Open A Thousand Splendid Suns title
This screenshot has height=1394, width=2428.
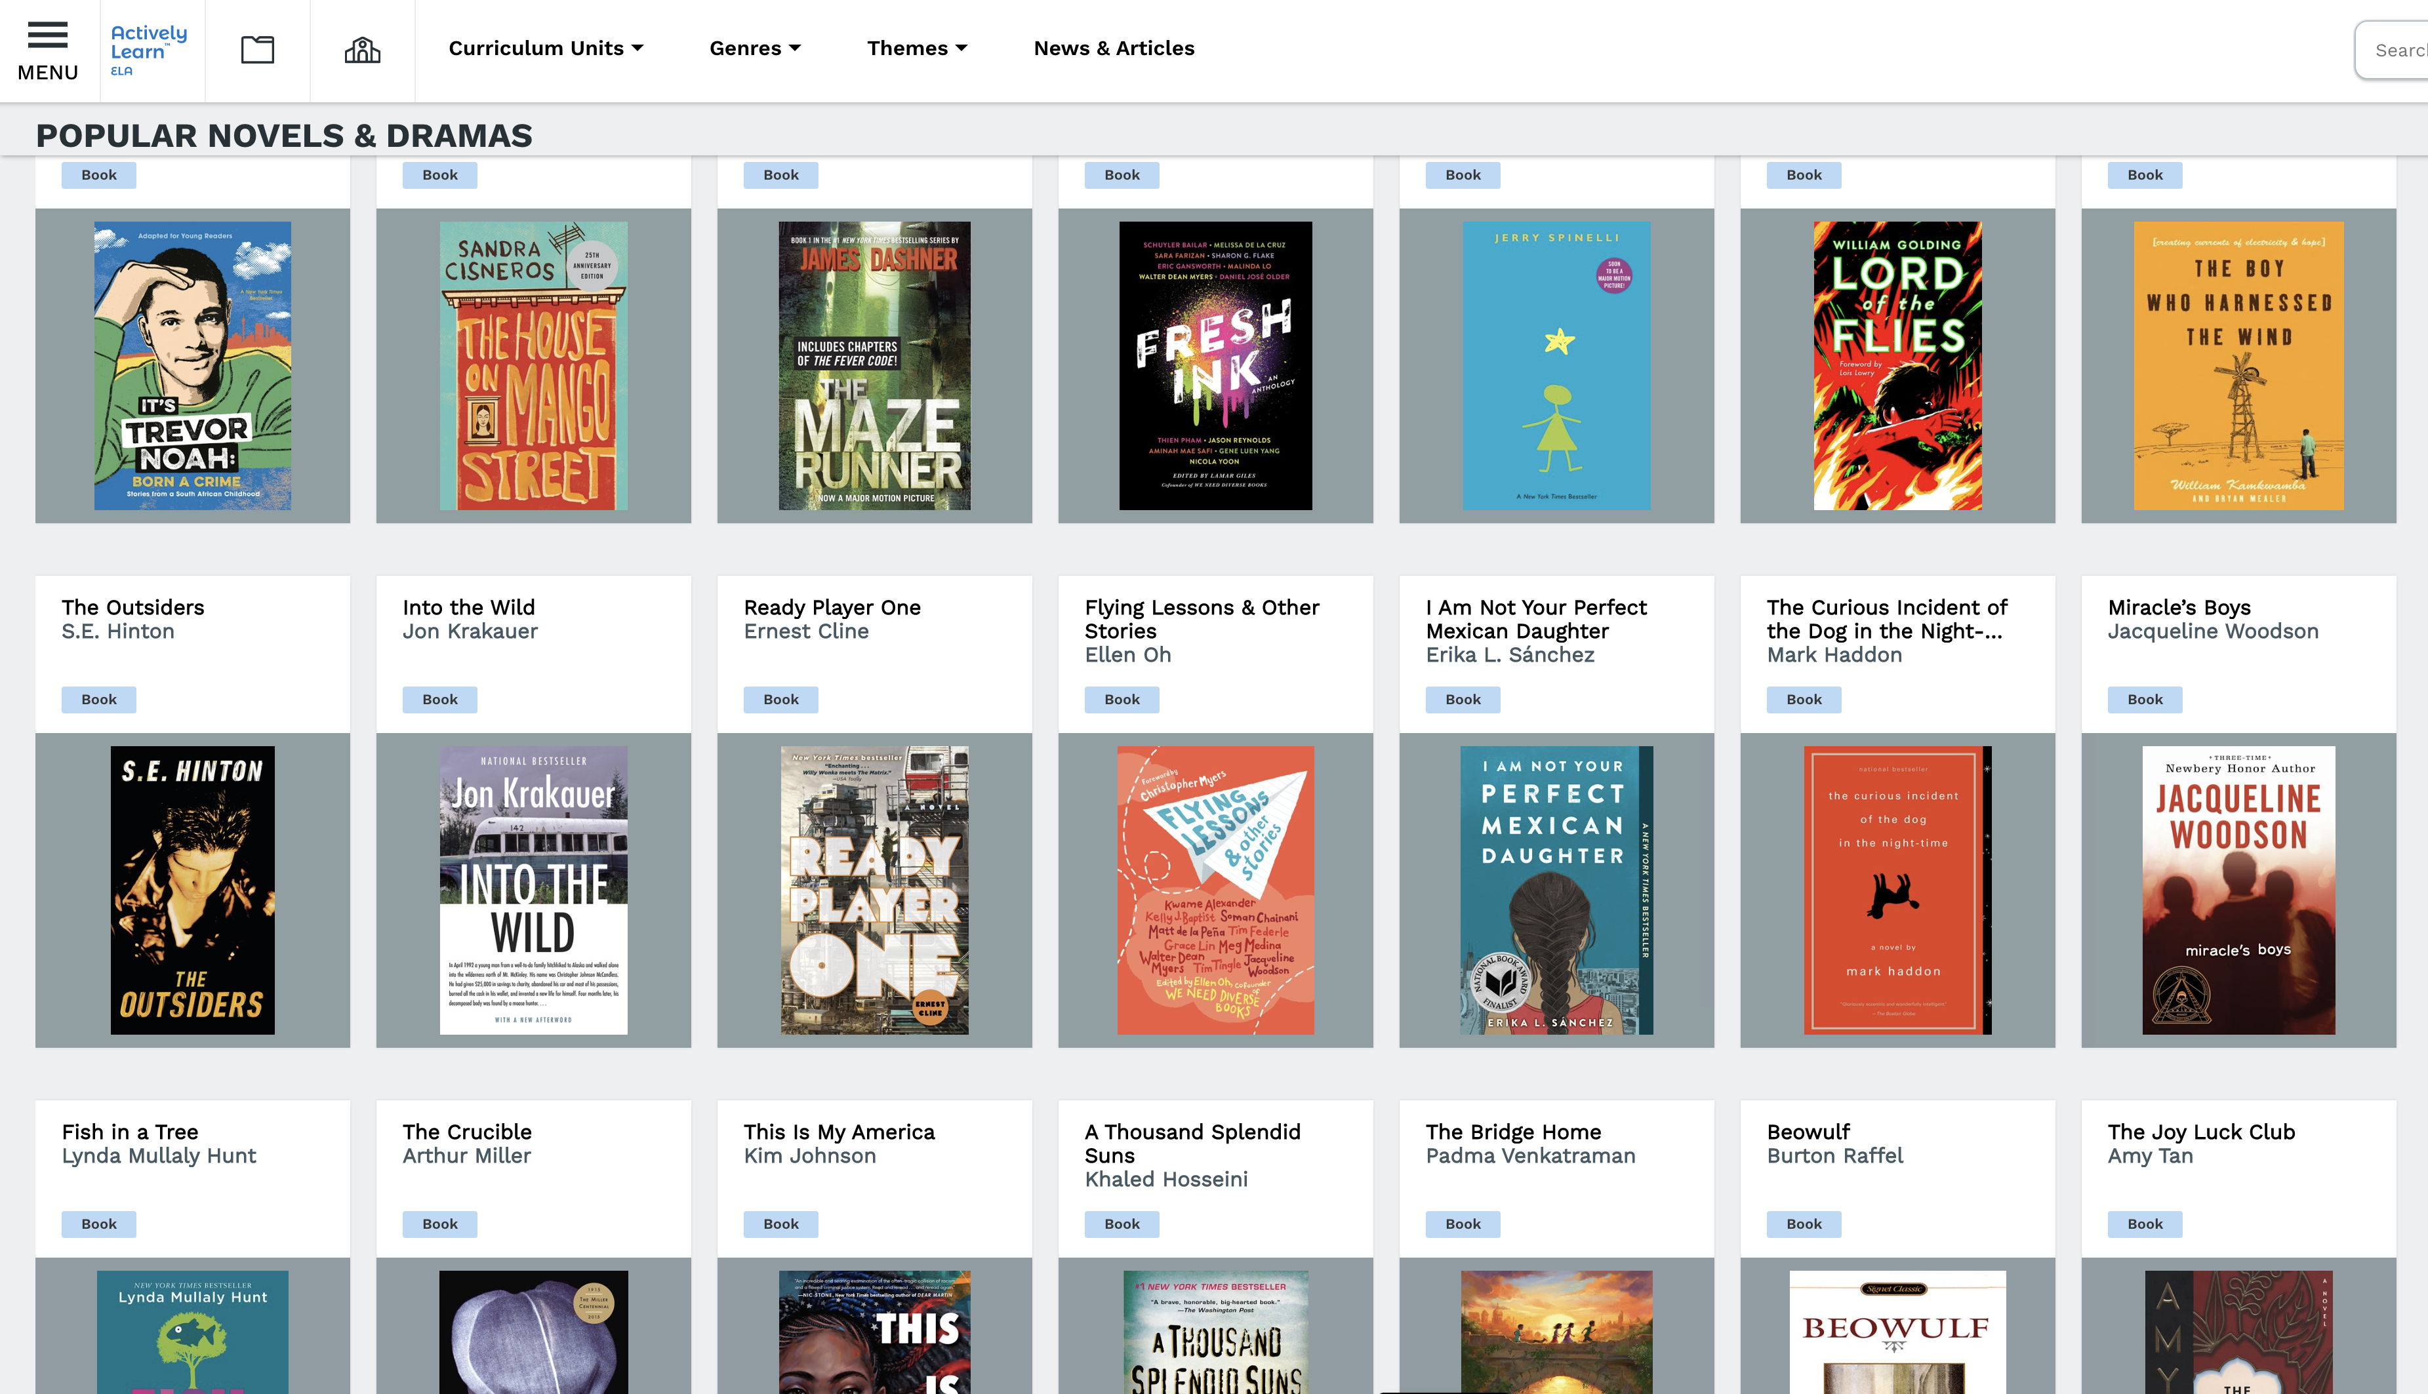tap(1192, 1143)
